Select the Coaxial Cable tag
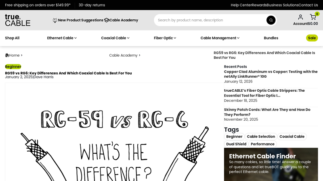 [x=292, y=136]
